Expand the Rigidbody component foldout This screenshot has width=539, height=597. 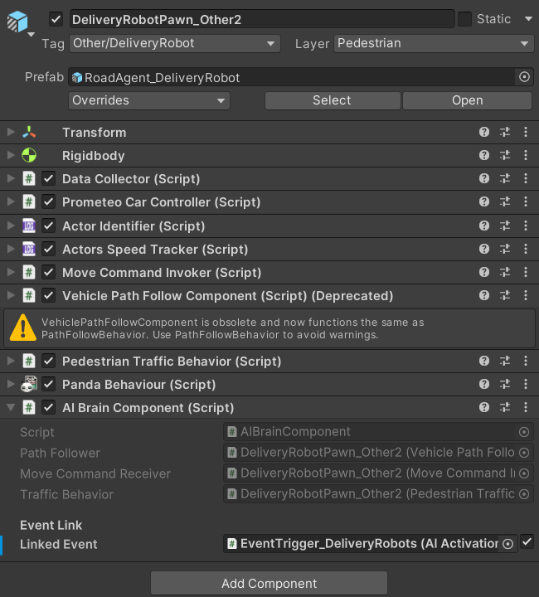point(11,155)
